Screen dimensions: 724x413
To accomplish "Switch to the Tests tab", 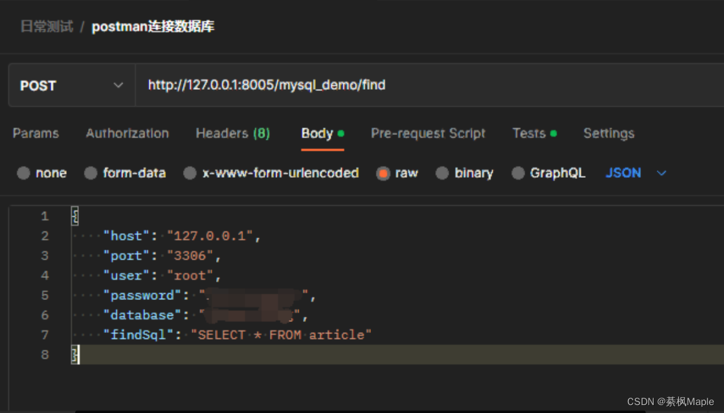I will point(534,133).
